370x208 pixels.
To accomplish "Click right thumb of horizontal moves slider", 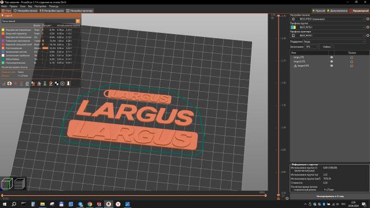I will pos(266,195).
